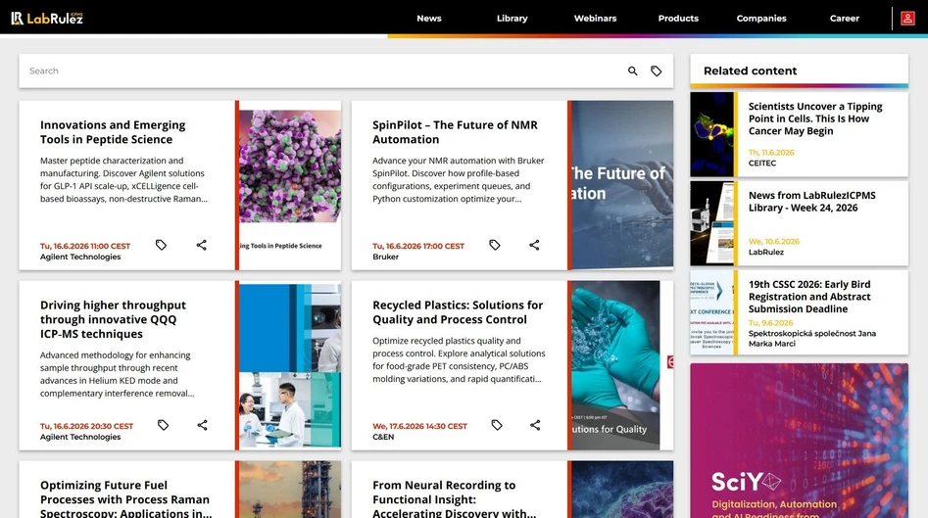Click date Tu, 16.6.2026 20:30 CEST
Screen dimensions: 928x518
[x=86, y=426]
